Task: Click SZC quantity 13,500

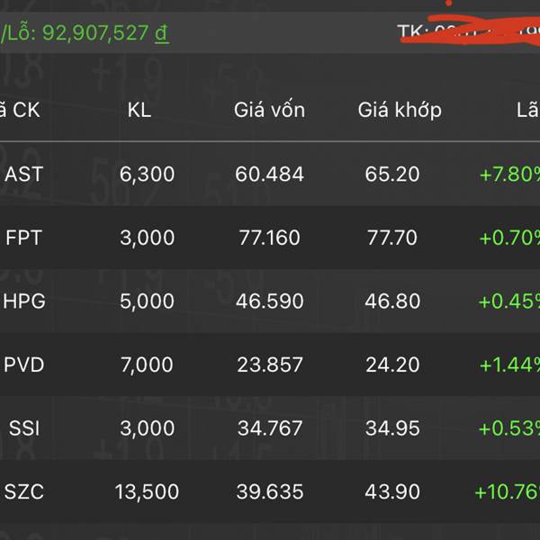Action: [x=147, y=492]
